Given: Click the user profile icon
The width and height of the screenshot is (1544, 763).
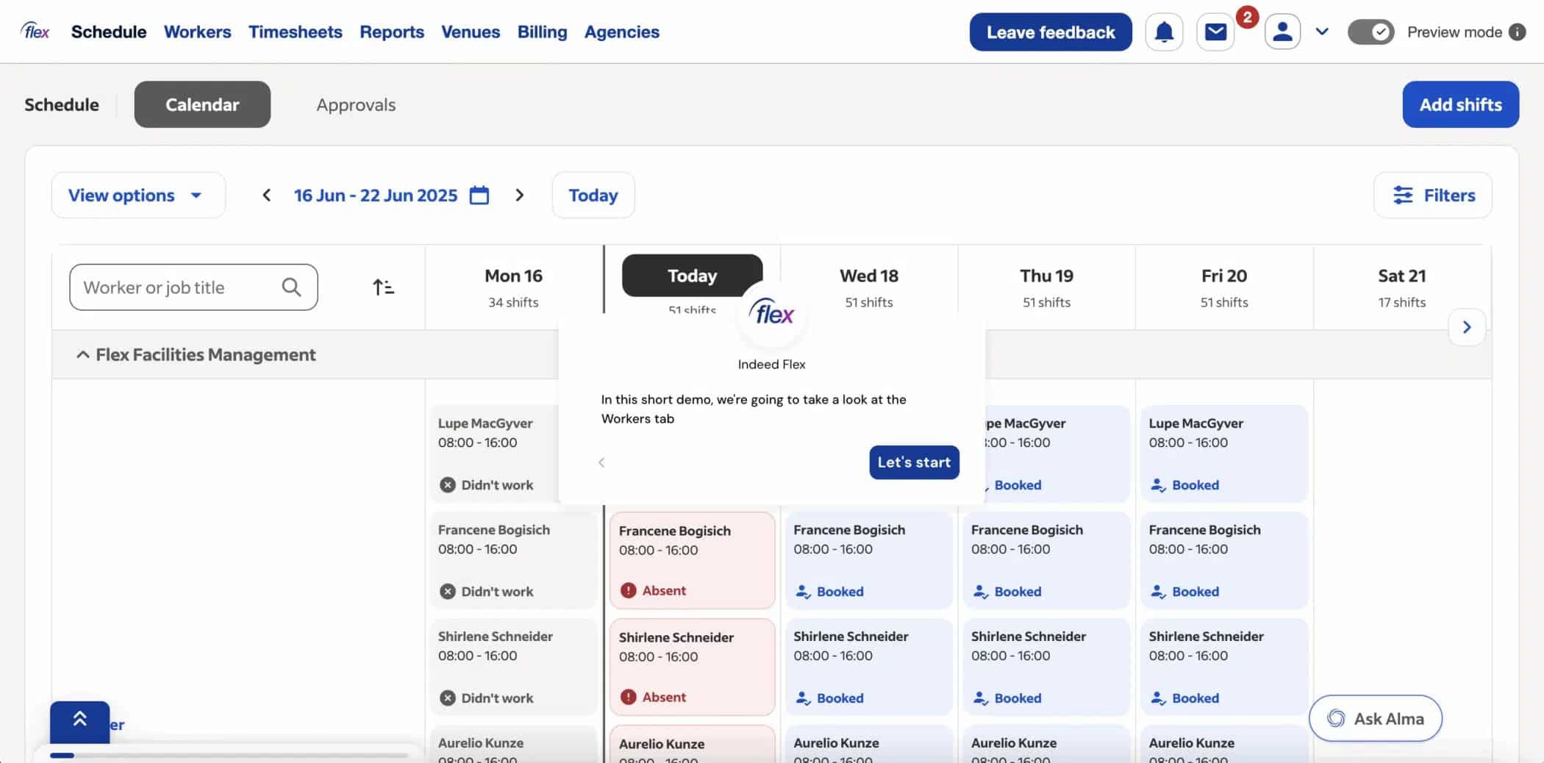Looking at the screenshot, I should [1282, 32].
